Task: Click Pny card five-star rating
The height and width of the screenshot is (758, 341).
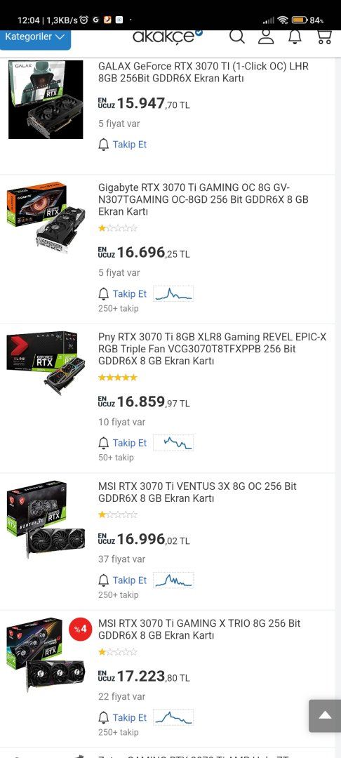Action: point(118,378)
